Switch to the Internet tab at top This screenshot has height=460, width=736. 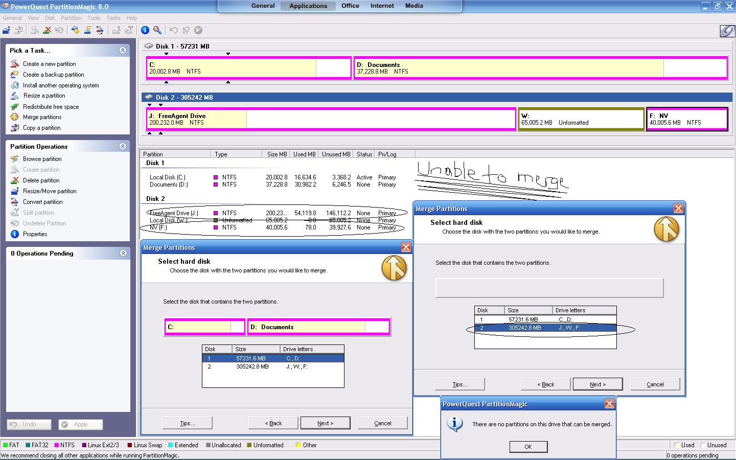click(382, 6)
